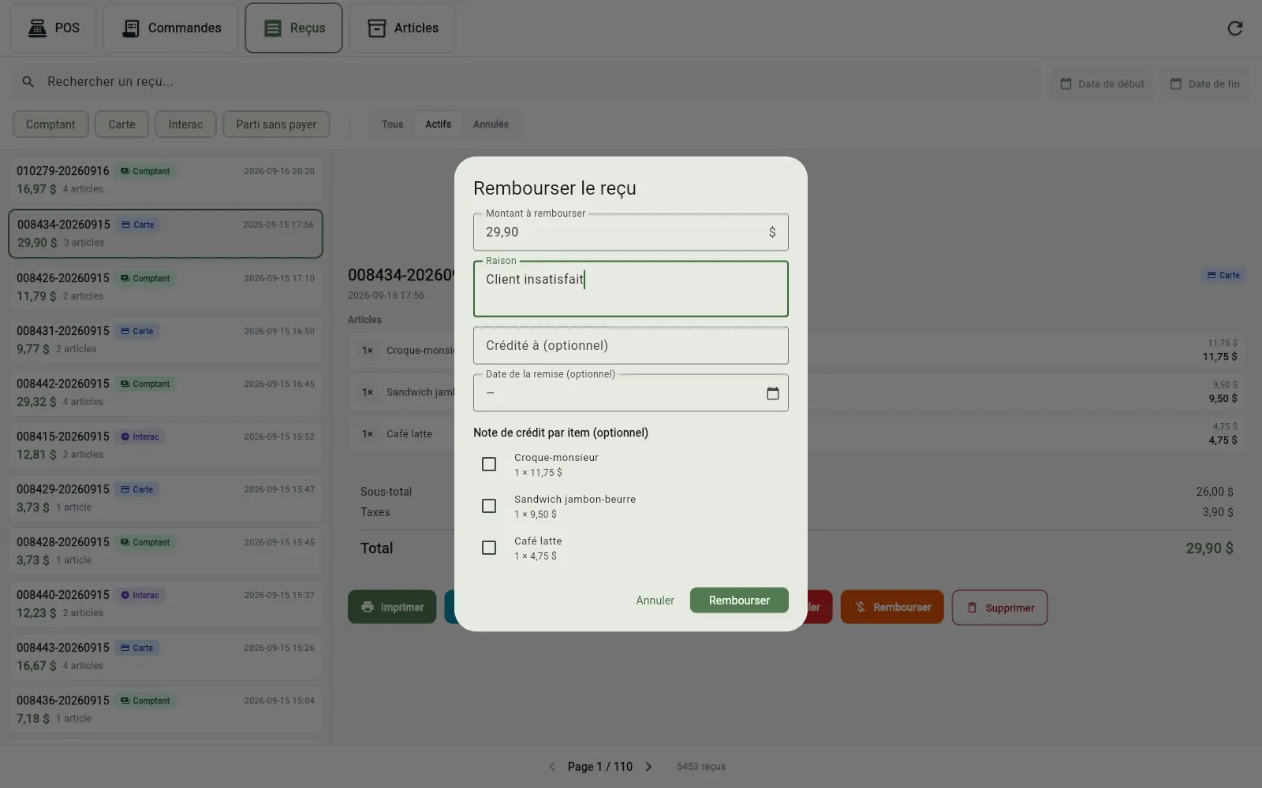Select receipt 010279-20260916
Screen dimensions: 1262x788
coord(166,180)
